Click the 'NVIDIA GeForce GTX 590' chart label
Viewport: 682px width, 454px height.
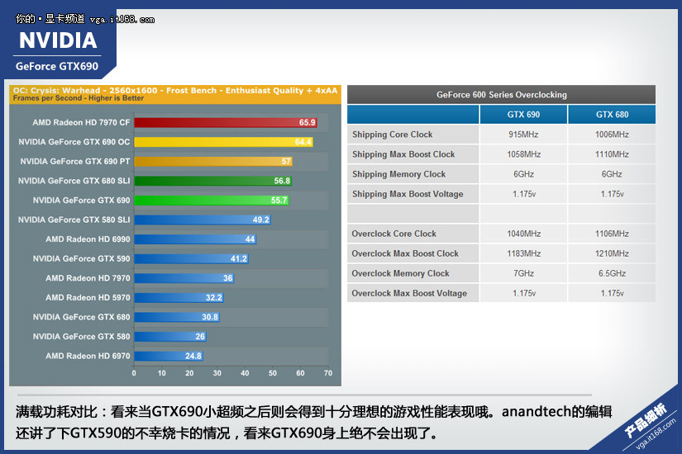[x=81, y=259]
